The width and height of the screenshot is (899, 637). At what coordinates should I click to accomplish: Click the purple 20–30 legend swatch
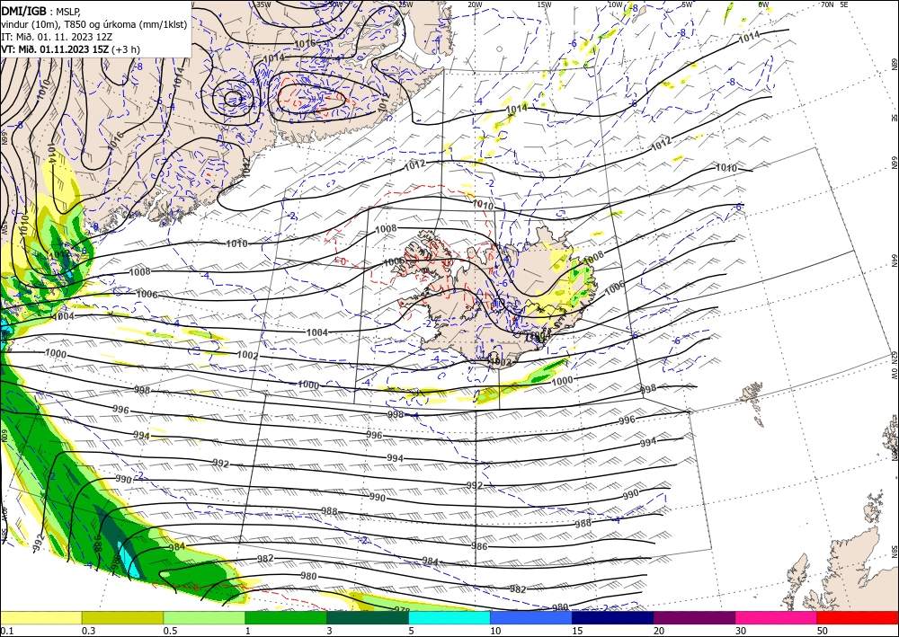[694, 617]
